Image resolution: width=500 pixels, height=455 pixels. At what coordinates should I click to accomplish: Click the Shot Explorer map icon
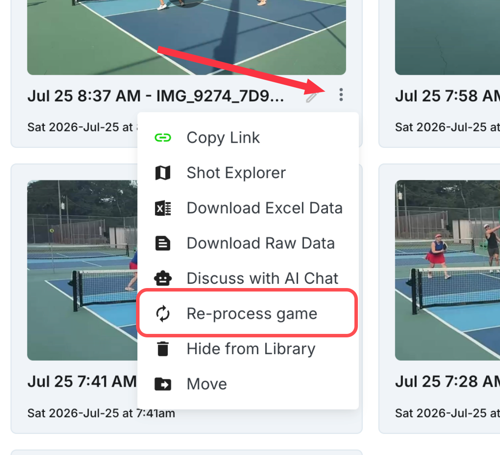(x=162, y=173)
